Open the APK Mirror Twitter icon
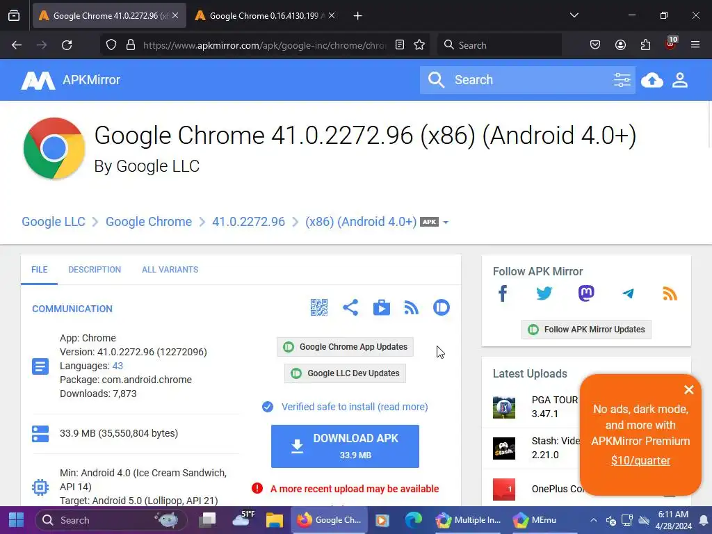 pyautogui.click(x=544, y=293)
